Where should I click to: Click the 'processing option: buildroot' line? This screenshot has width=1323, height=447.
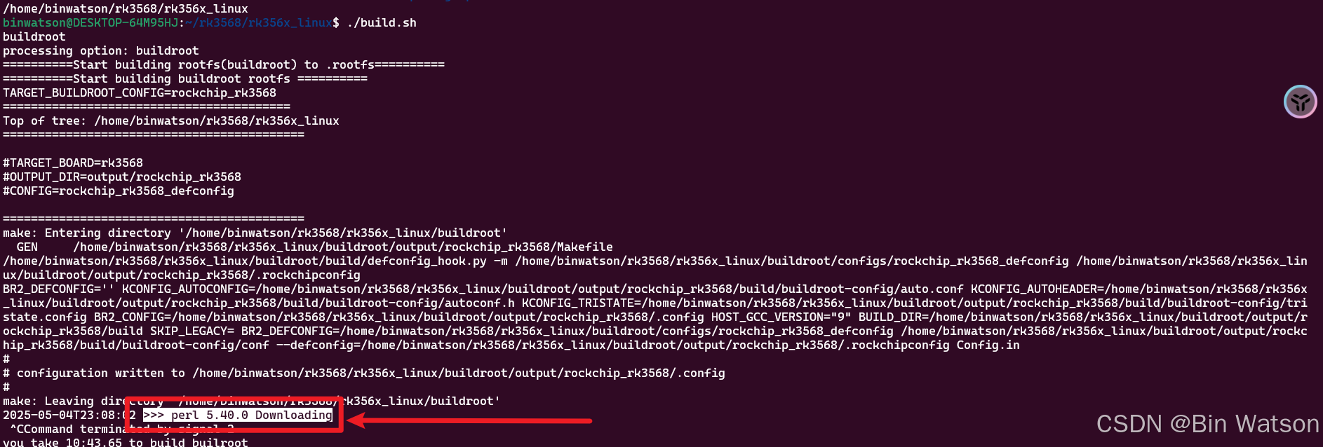click(101, 50)
